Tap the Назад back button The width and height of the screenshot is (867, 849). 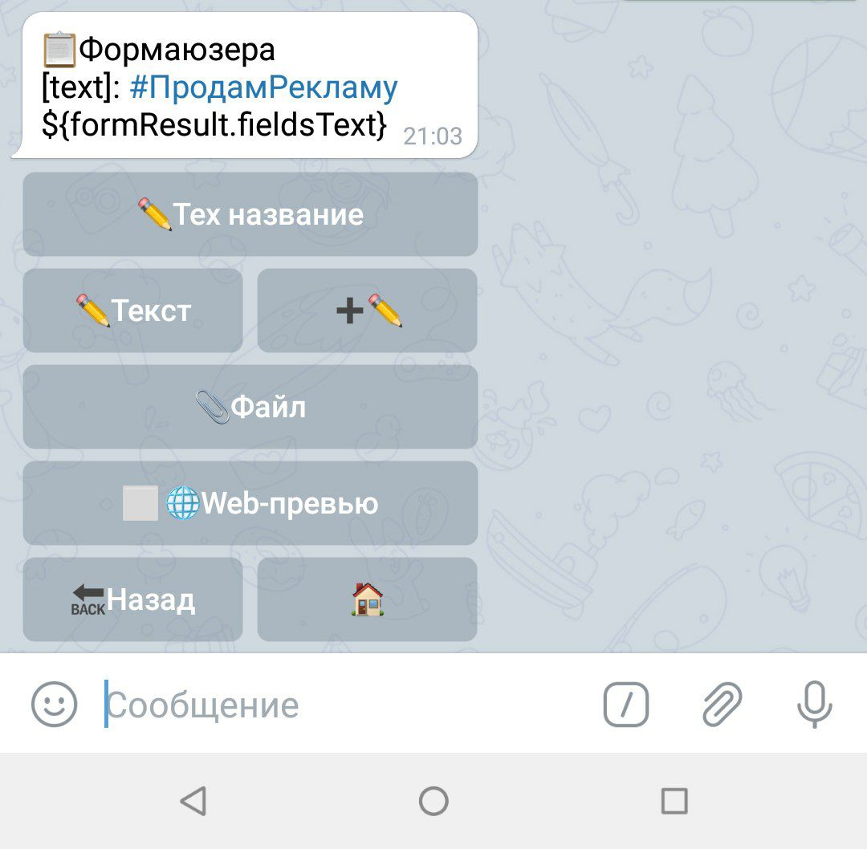tap(132, 599)
